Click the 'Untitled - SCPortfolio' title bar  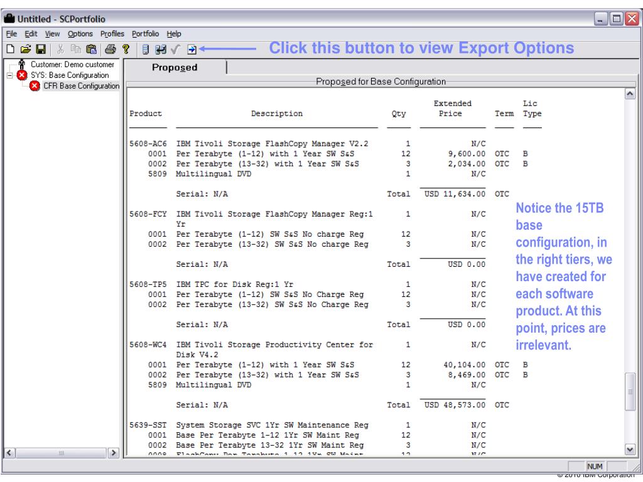pyautogui.click(x=321, y=18)
